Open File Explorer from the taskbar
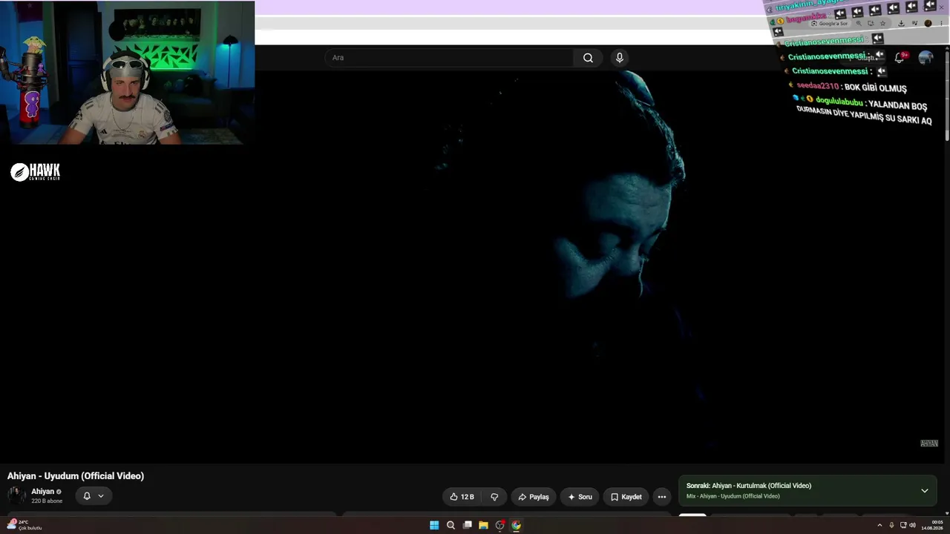The height and width of the screenshot is (534, 950). click(x=483, y=525)
